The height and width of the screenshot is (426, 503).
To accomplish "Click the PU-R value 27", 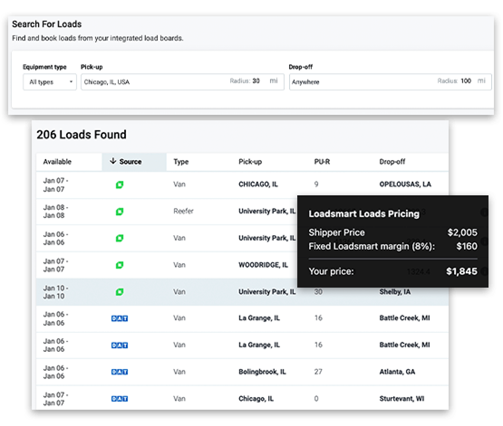I will [318, 372].
